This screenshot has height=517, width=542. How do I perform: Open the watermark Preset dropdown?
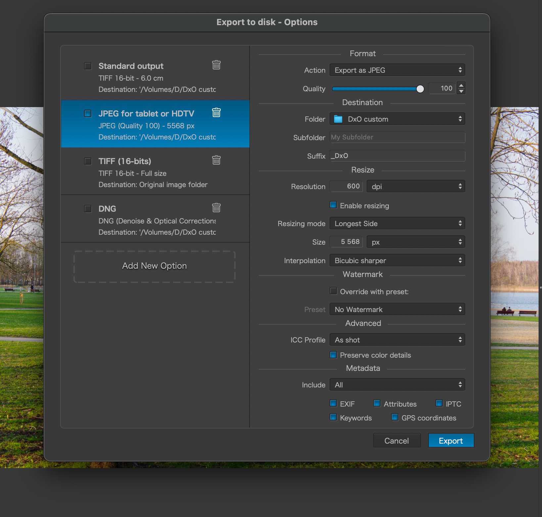397,309
